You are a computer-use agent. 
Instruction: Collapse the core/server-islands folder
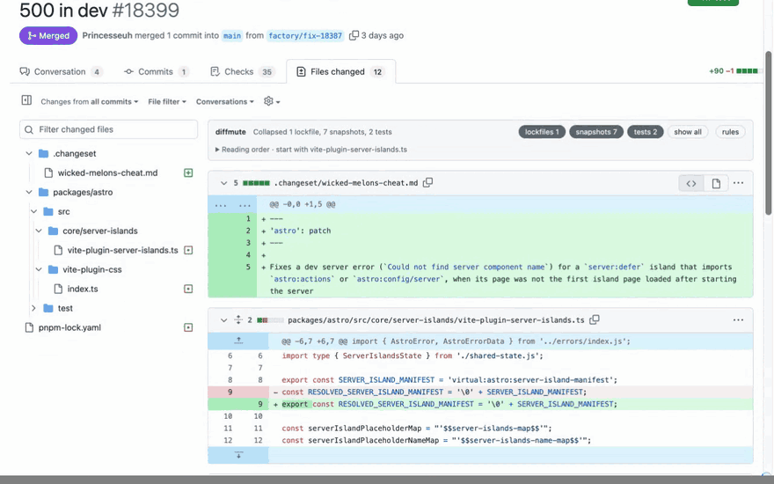click(x=39, y=231)
